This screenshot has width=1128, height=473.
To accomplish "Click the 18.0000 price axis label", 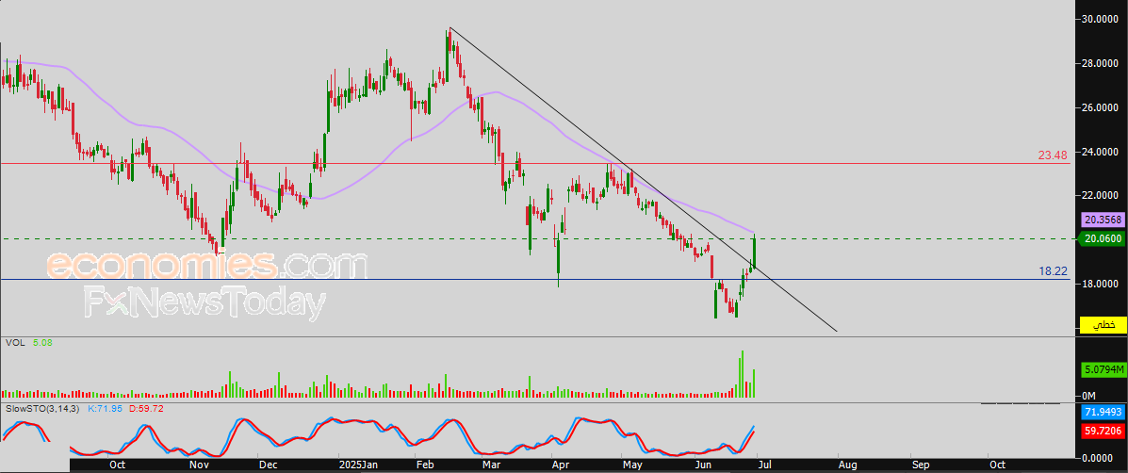I will pyautogui.click(x=1099, y=284).
